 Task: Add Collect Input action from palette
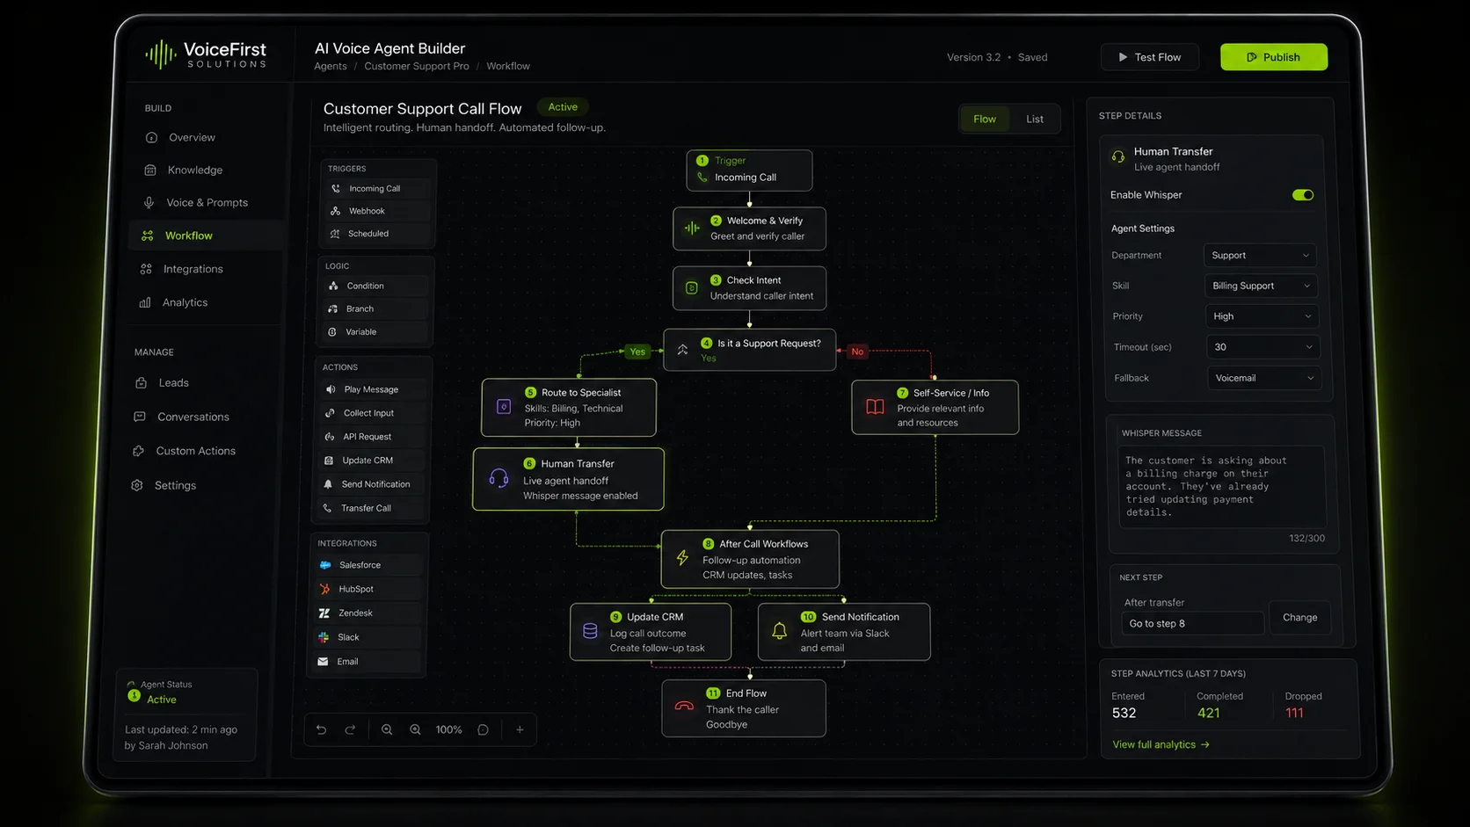pos(372,413)
